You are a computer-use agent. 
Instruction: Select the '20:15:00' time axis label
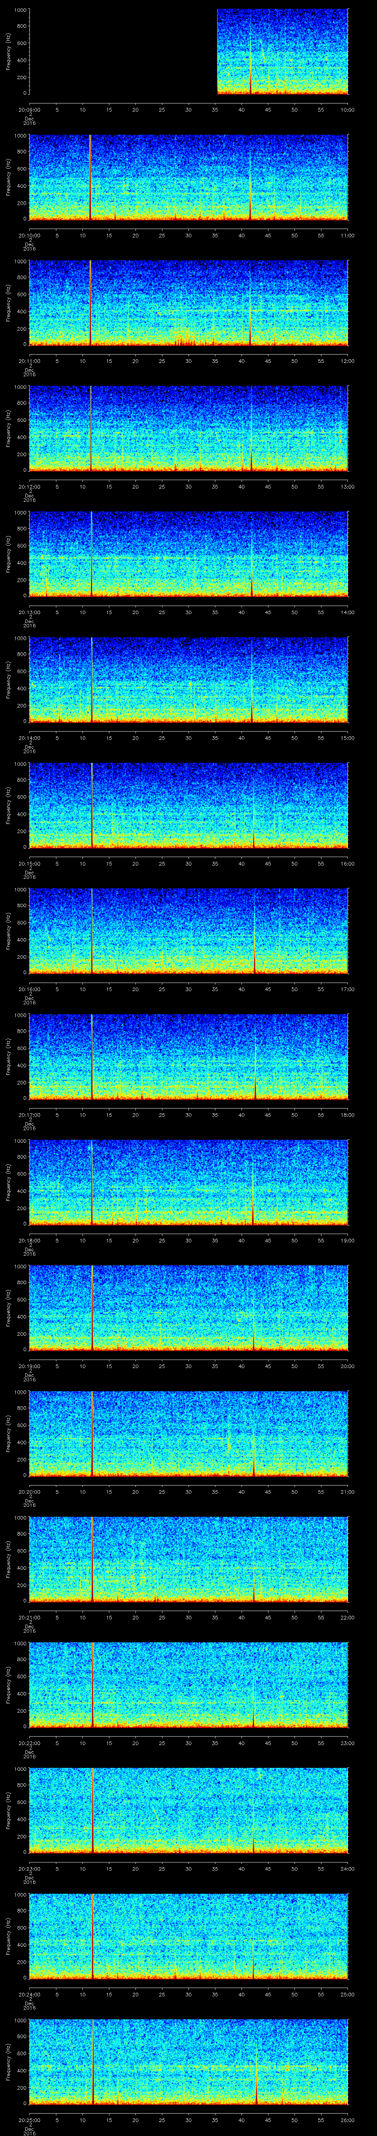pos(29,863)
